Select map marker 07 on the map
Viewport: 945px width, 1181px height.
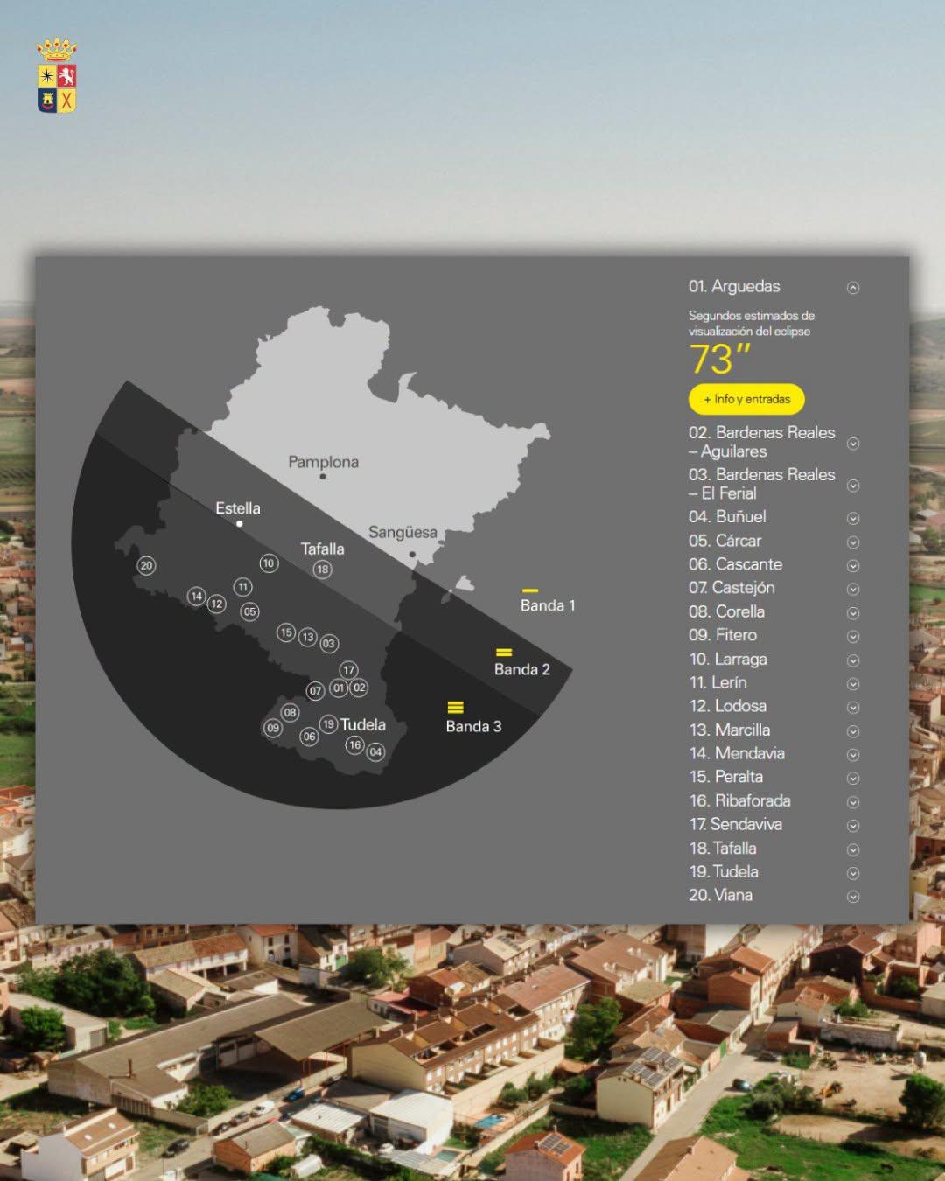click(x=315, y=691)
